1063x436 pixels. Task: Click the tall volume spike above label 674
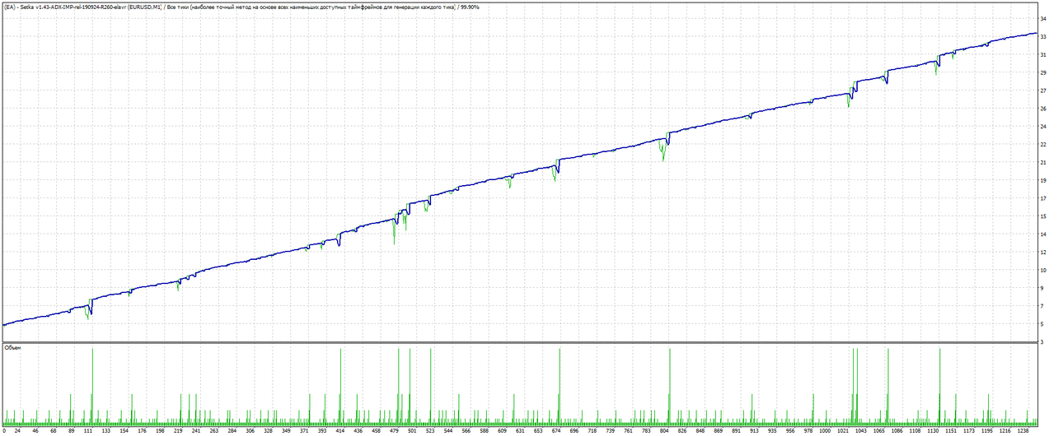pyautogui.click(x=560, y=385)
